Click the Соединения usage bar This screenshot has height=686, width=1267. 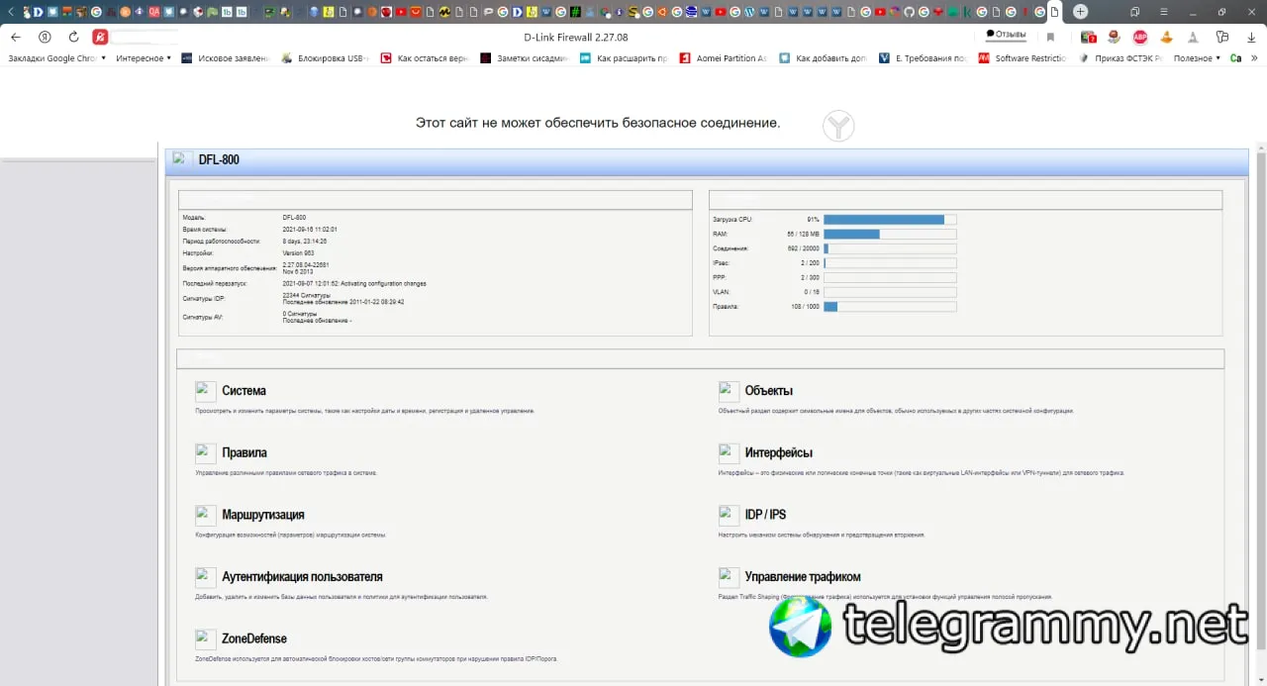coord(890,248)
